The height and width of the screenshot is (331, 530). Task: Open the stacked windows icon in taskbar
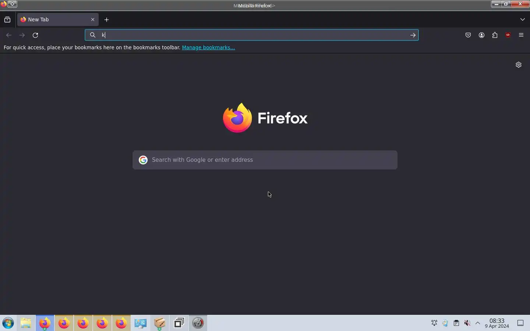(x=179, y=324)
